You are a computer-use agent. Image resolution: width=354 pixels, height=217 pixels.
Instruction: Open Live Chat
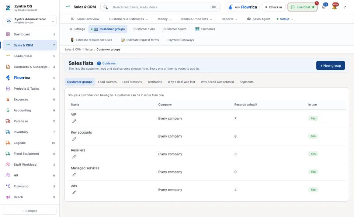[302, 7]
